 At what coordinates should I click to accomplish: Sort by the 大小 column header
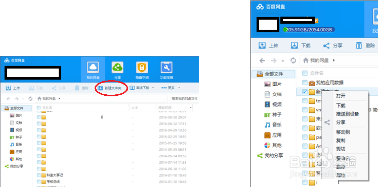pos(134,108)
